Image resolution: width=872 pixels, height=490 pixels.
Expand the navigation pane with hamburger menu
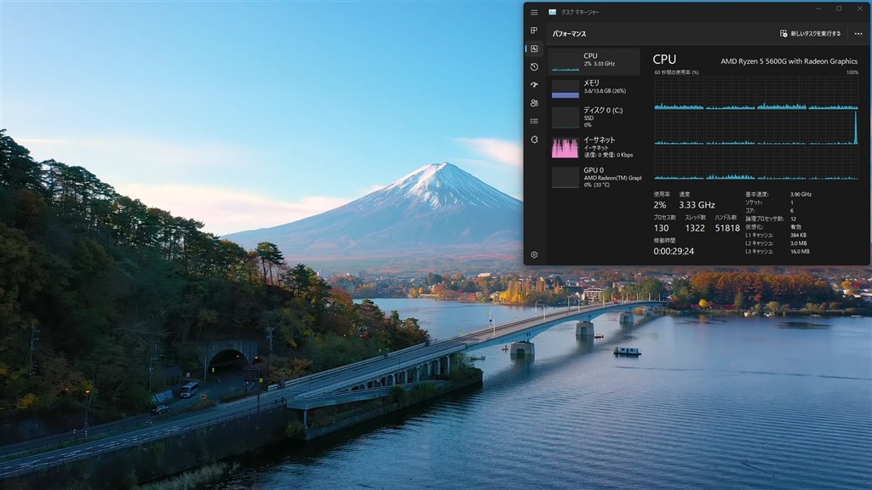point(535,12)
